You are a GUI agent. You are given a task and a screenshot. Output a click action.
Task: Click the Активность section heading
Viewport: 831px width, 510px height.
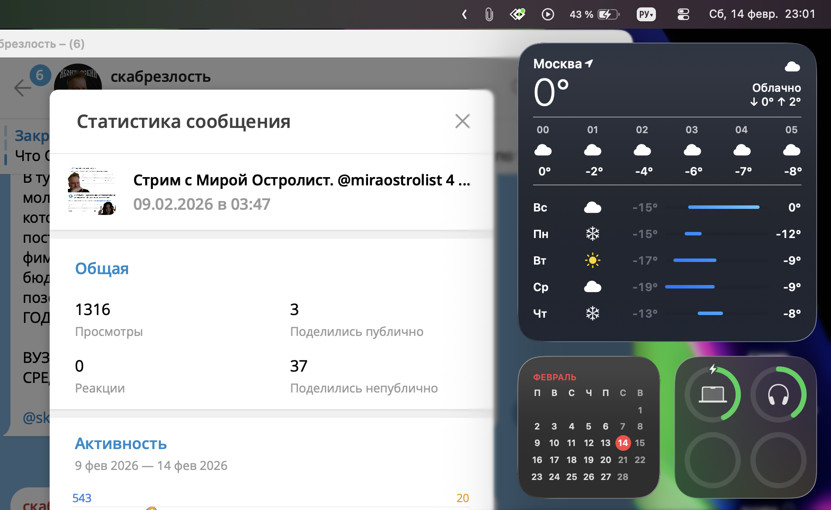coord(121,443)
